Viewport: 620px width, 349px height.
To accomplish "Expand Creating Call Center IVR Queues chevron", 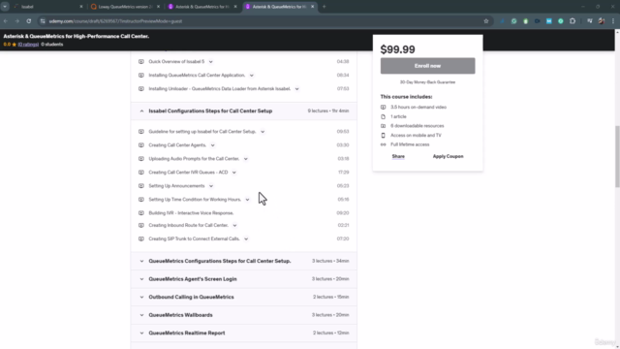I will (x=234, y=173).
